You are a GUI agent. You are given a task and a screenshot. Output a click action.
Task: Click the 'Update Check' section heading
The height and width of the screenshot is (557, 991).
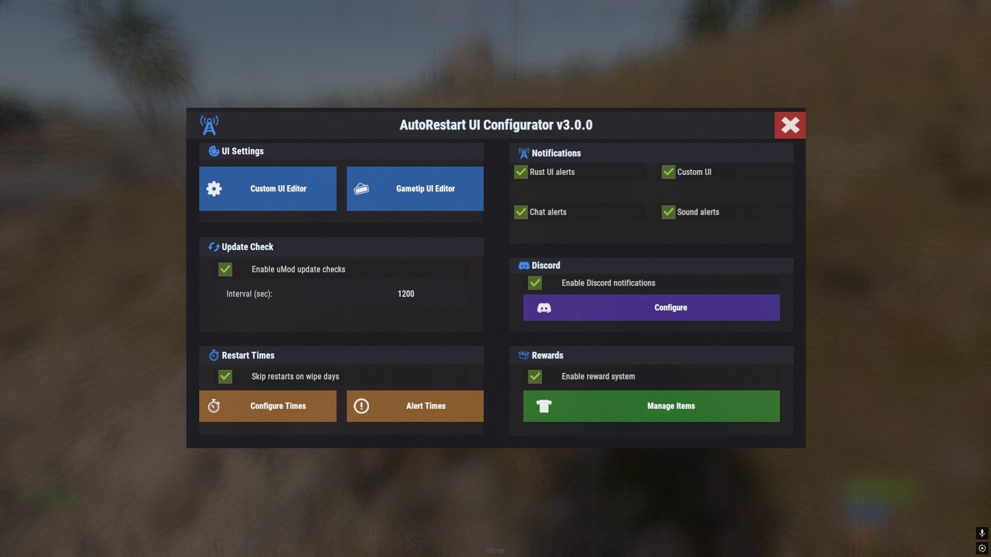coord(247,247)
